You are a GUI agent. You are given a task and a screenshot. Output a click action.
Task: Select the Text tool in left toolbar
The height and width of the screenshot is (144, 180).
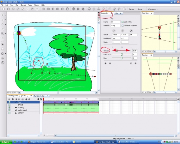click(3, 38)
